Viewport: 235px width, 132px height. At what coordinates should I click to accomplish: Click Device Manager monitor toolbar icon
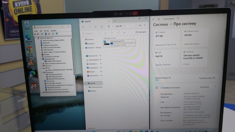57,34
